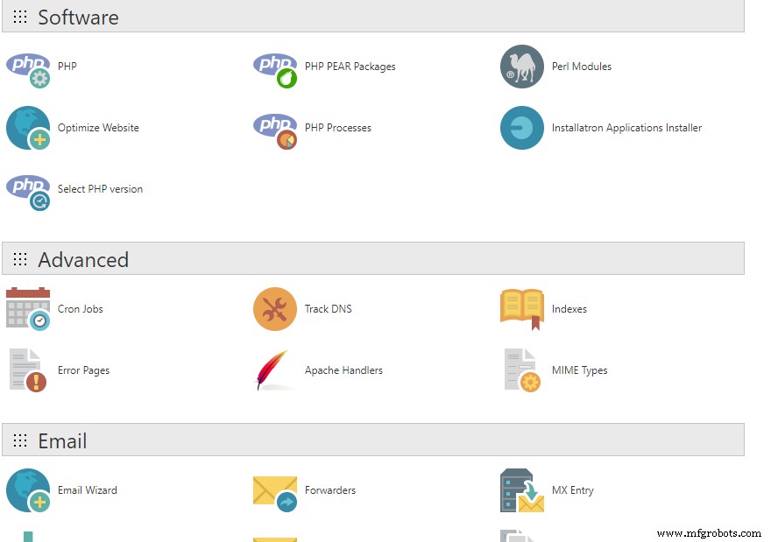Open Perl Modules camel icon
This screenshot has width=771, height=542.
pos(522,67)
